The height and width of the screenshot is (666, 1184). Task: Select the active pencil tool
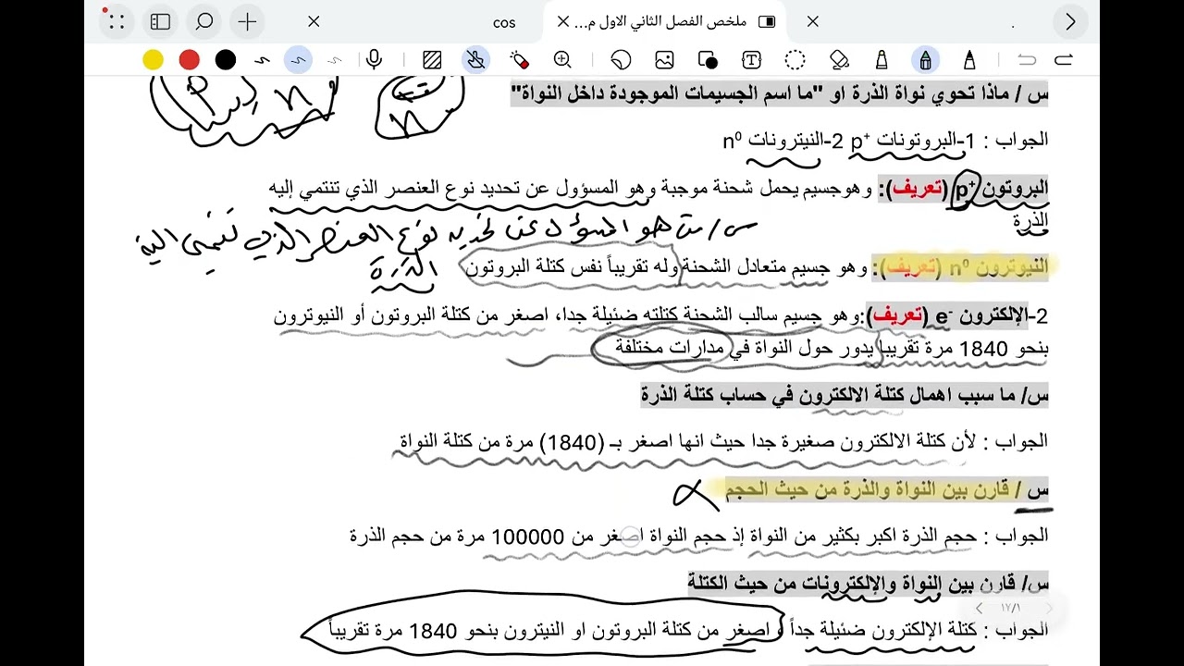[x=925, y=60]
